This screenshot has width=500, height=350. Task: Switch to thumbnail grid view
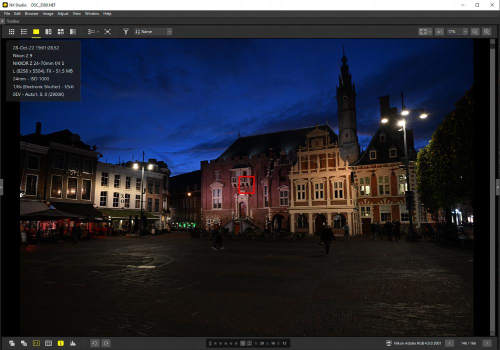click(x=11, y=31)
